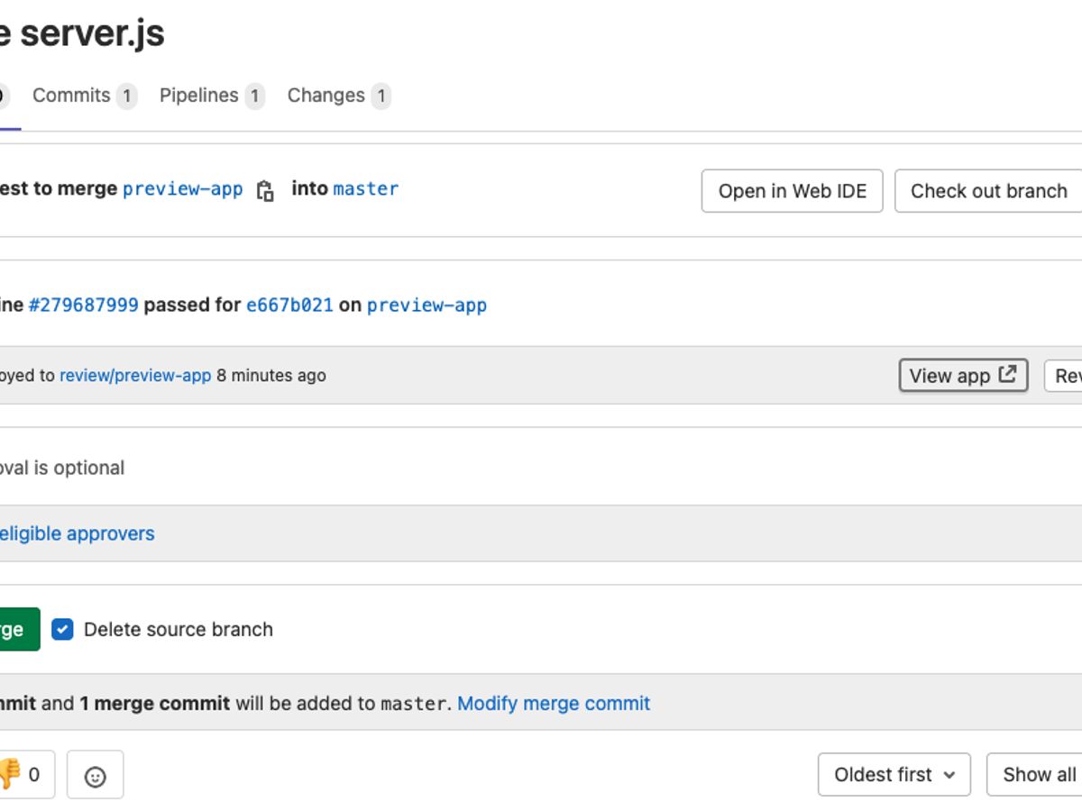The height and width of the screenshot is (811, 1082).
Task: Open pipeline #279687999 link
Action: [x=84, y=305]
